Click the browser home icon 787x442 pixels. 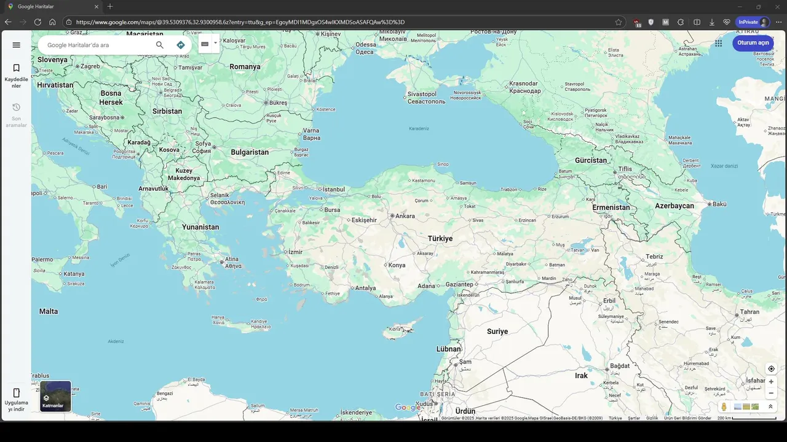tap(52, 22)
